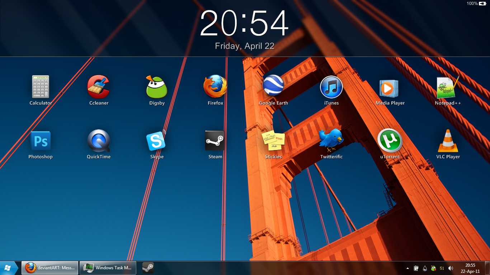The width and height of the screenshot is (490, 275).
Task: Open the volume speaker tray icon
Action: tap(451, 268)
